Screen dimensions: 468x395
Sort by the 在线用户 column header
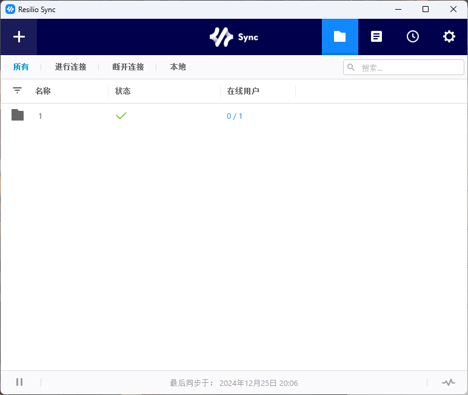[243, 91]
